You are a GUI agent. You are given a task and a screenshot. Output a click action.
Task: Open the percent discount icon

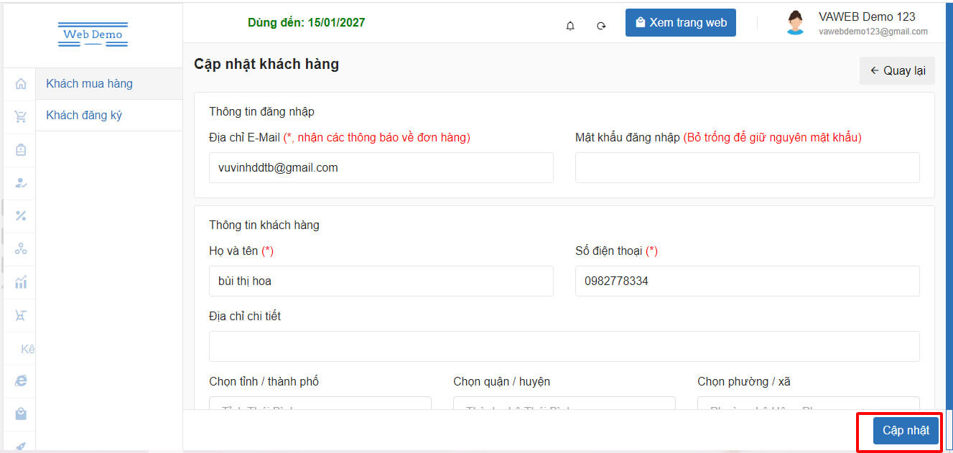[x=21, y=216]
